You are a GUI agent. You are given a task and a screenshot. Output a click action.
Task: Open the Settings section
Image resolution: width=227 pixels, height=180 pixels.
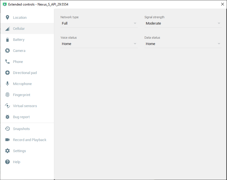(19, 151)
